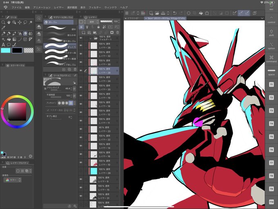The image size is (278, 209).
Task: Select the 練り消しゴム sub tool
Action: [60, 40]
